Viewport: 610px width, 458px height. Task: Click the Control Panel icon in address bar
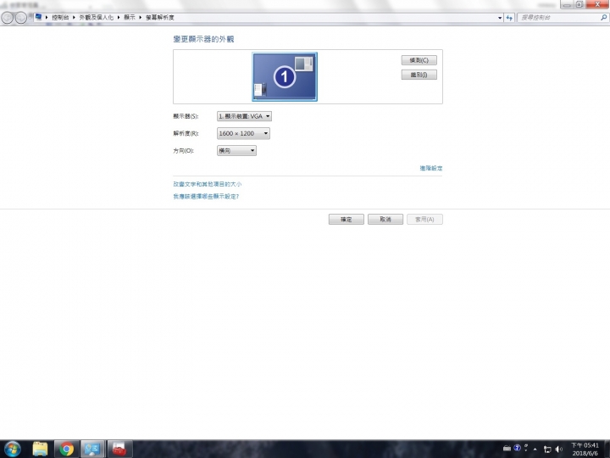coord(38,17)
